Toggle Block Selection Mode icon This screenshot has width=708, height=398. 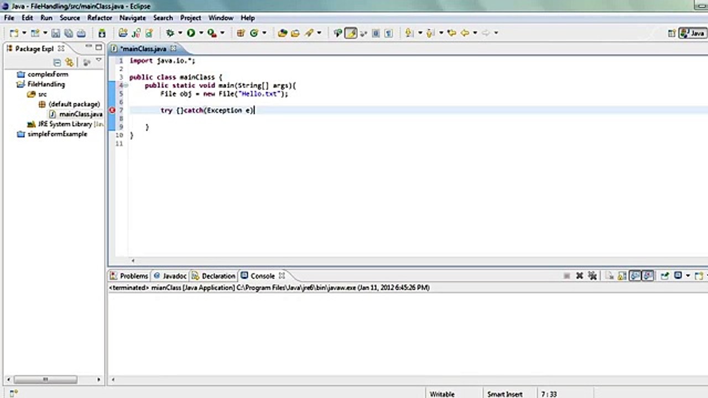[x=376, y=33]
